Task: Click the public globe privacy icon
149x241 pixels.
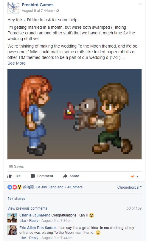Action: coord(58,11)
